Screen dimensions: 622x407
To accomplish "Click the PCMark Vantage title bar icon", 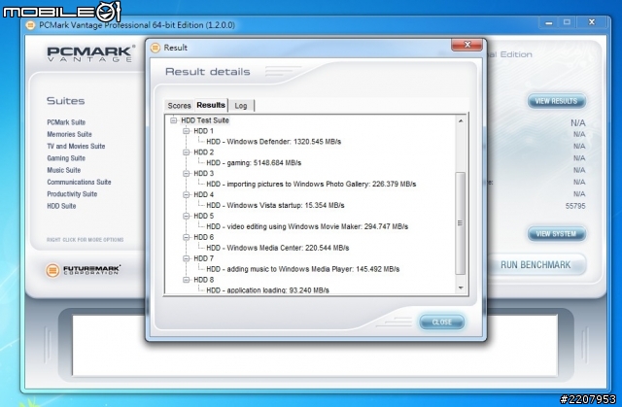I will (30, 25).
